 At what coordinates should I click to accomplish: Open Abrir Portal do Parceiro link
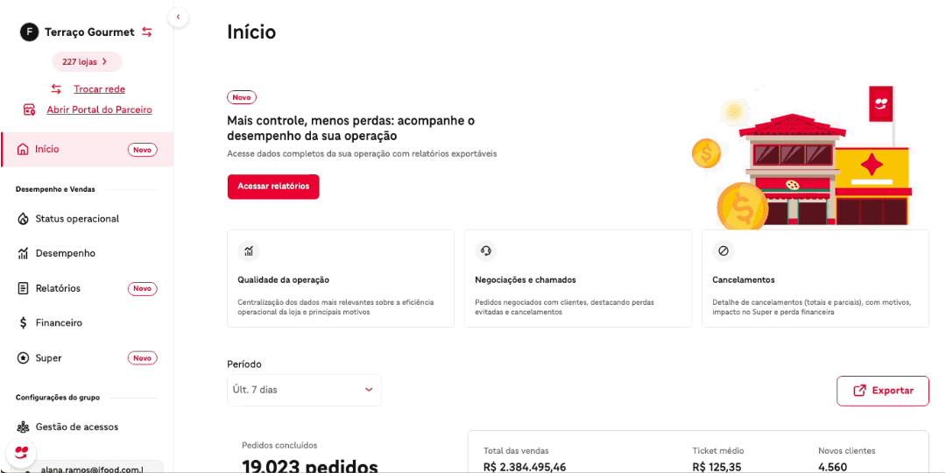(99, 109)
